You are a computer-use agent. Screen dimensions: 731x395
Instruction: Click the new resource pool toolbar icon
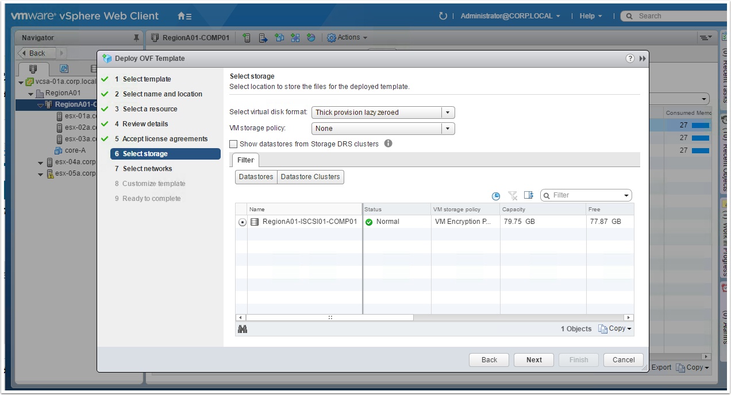pos(295,38)
